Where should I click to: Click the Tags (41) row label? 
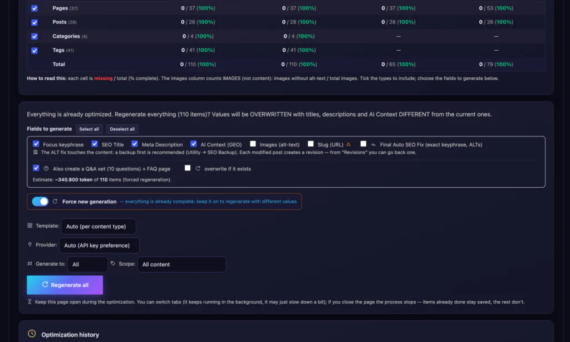(63, 50)
